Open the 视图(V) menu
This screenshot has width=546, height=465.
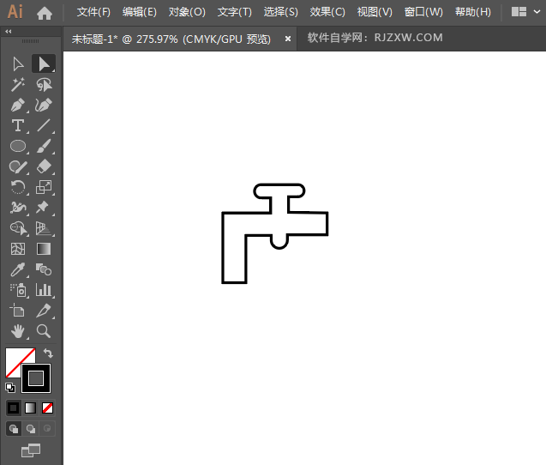pos(375,12)
